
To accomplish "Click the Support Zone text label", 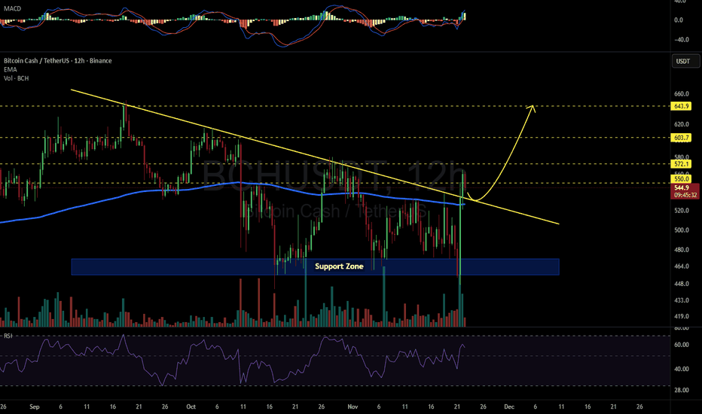I will coord(339,266).
